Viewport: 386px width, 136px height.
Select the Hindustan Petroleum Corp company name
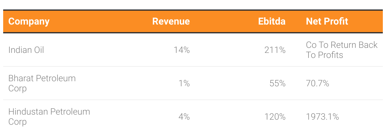point(49,116)
